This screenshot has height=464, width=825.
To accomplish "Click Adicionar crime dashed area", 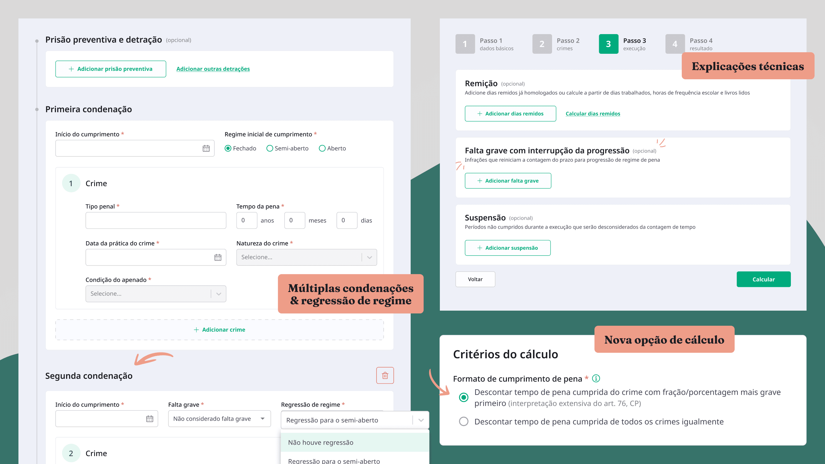I will 219,329.
